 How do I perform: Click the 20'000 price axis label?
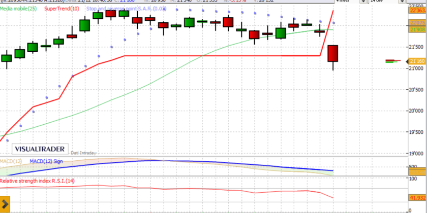(416, 111)
